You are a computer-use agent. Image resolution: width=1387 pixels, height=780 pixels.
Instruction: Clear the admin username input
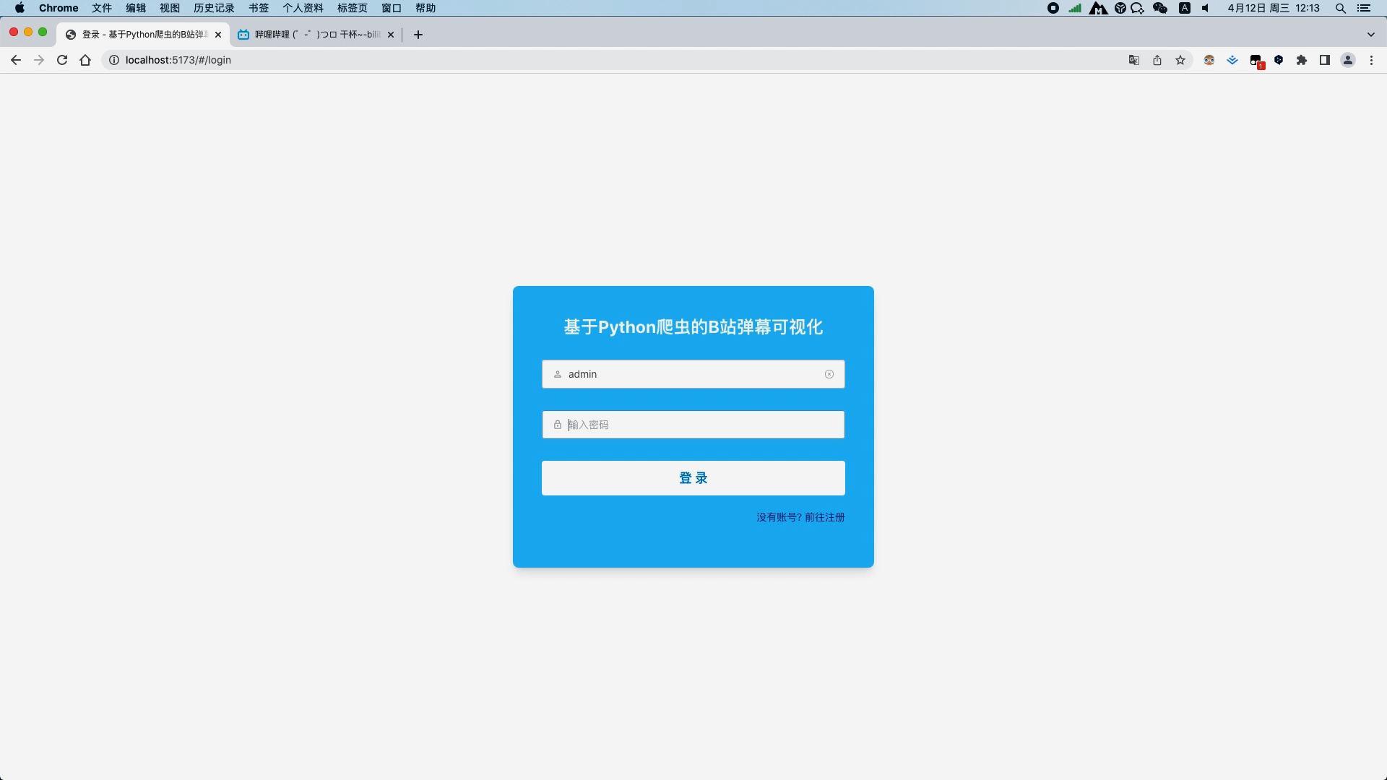[x=829, y=374]
